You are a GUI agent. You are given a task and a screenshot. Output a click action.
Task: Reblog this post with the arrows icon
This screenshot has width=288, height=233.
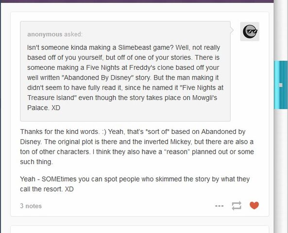(237, 206)
